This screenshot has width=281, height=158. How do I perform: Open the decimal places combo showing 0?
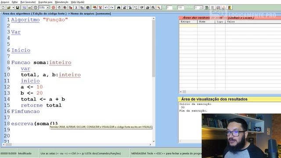tap(201, 7)
